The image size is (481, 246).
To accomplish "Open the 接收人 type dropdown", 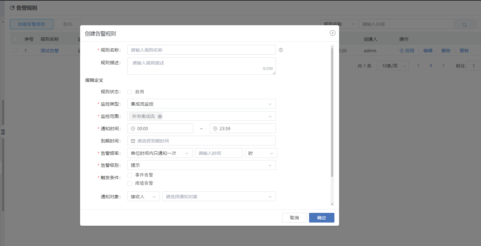I will [x=144, y=197].
